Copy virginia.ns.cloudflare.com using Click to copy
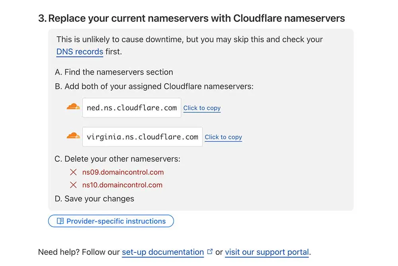This screenshot has height=266, width=398. [223, 137]
